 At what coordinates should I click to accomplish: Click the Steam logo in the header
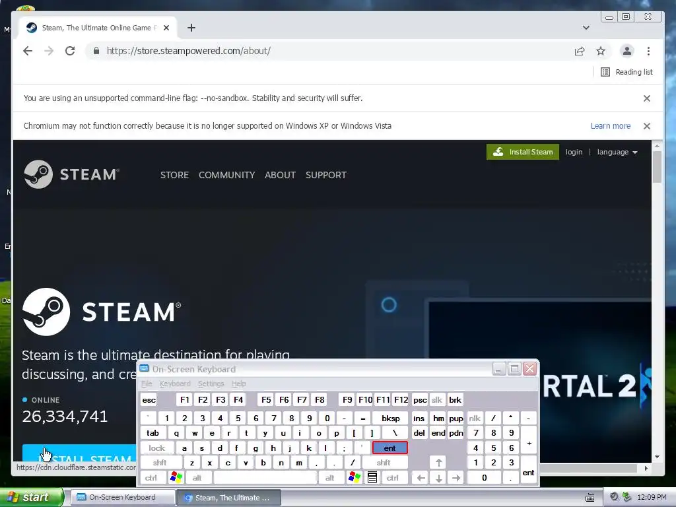coord(71,174)
